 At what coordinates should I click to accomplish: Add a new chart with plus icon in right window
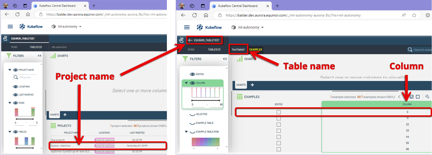[x=252, y=85]
